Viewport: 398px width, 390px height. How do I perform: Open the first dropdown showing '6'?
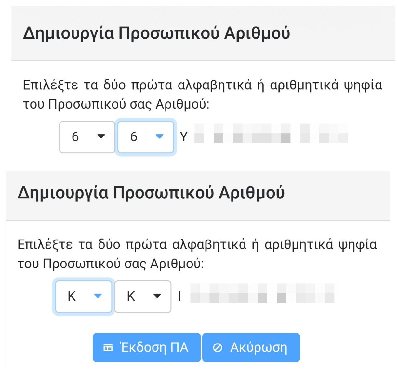[87, 137]
